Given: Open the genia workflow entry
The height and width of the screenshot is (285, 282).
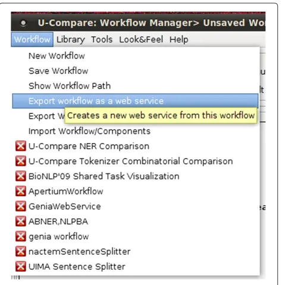Looking at the screenshot, I should [x=136, y=237].
